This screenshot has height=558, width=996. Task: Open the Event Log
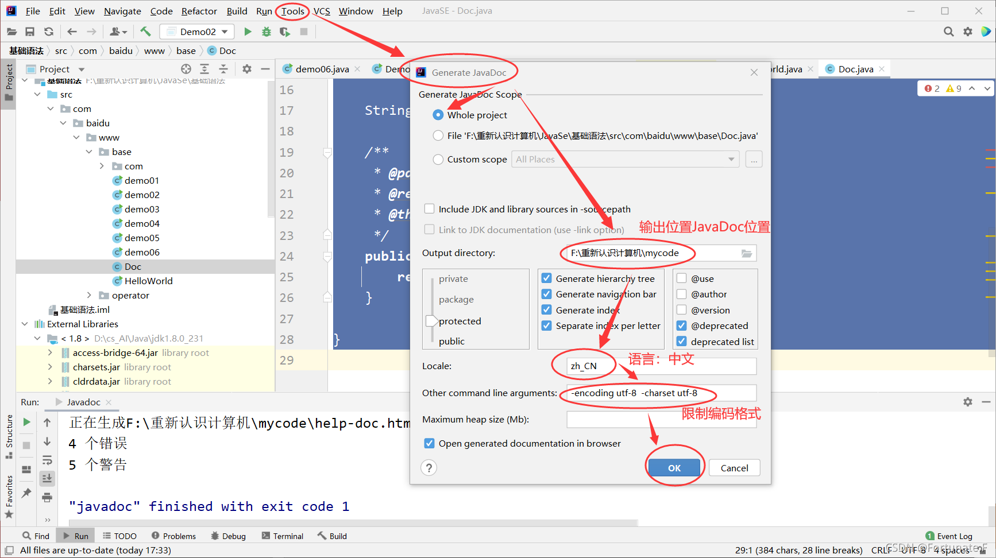click(949, 536)
